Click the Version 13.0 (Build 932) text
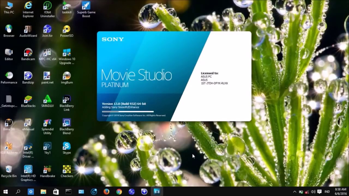This screenshot has height=196, width=349. coord(124,104)
